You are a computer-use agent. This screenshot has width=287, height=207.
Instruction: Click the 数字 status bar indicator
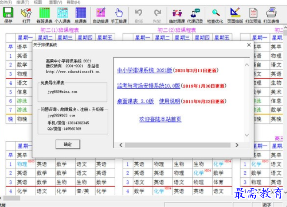pos(267,205)
